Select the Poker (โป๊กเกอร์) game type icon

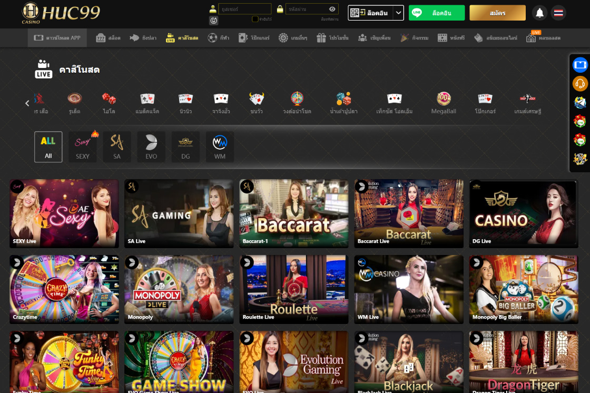pyautogui.click(x=485, y=103)
